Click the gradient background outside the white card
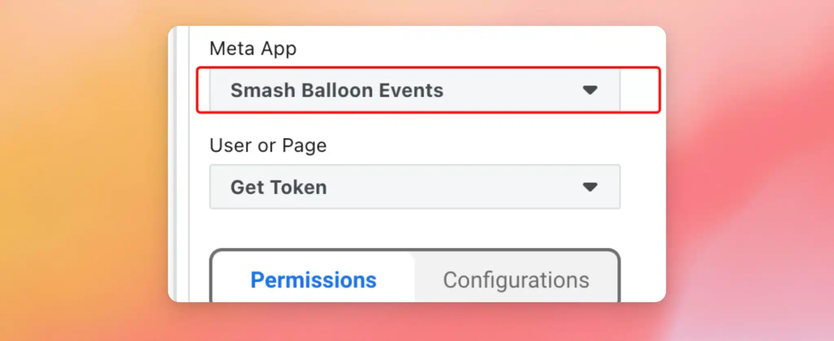Screen dimensions: 834x341 tap(81, 163)
